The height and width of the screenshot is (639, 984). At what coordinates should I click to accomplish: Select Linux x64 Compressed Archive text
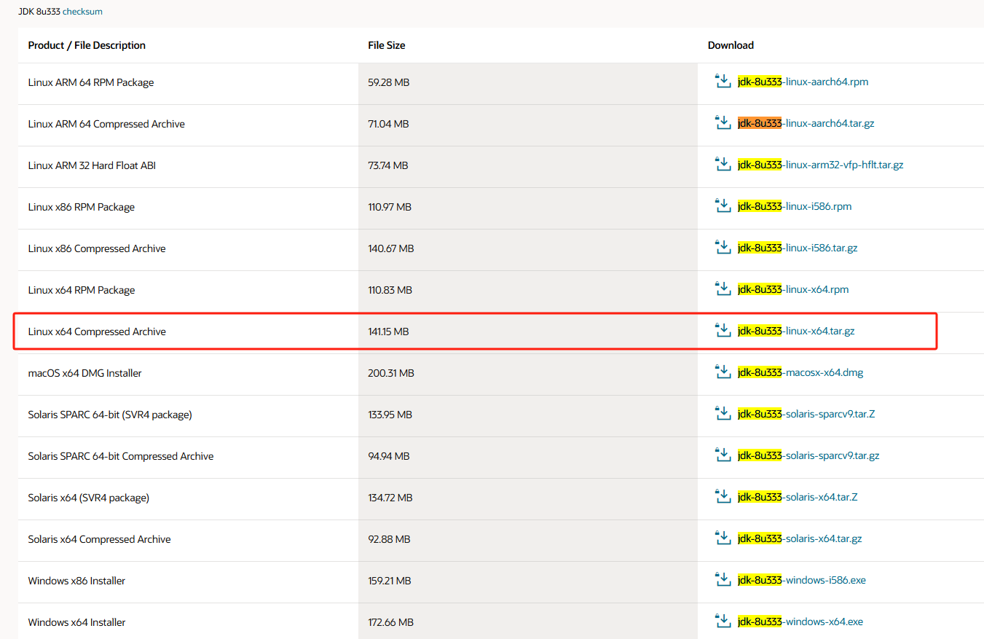coord(97,332)
